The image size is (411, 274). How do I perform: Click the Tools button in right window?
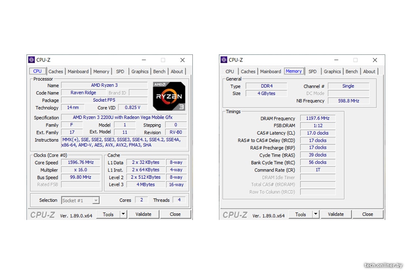[301, 214]
